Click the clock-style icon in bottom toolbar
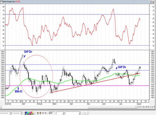This screenshot has height=115, width=156. (x=43, y=113)
